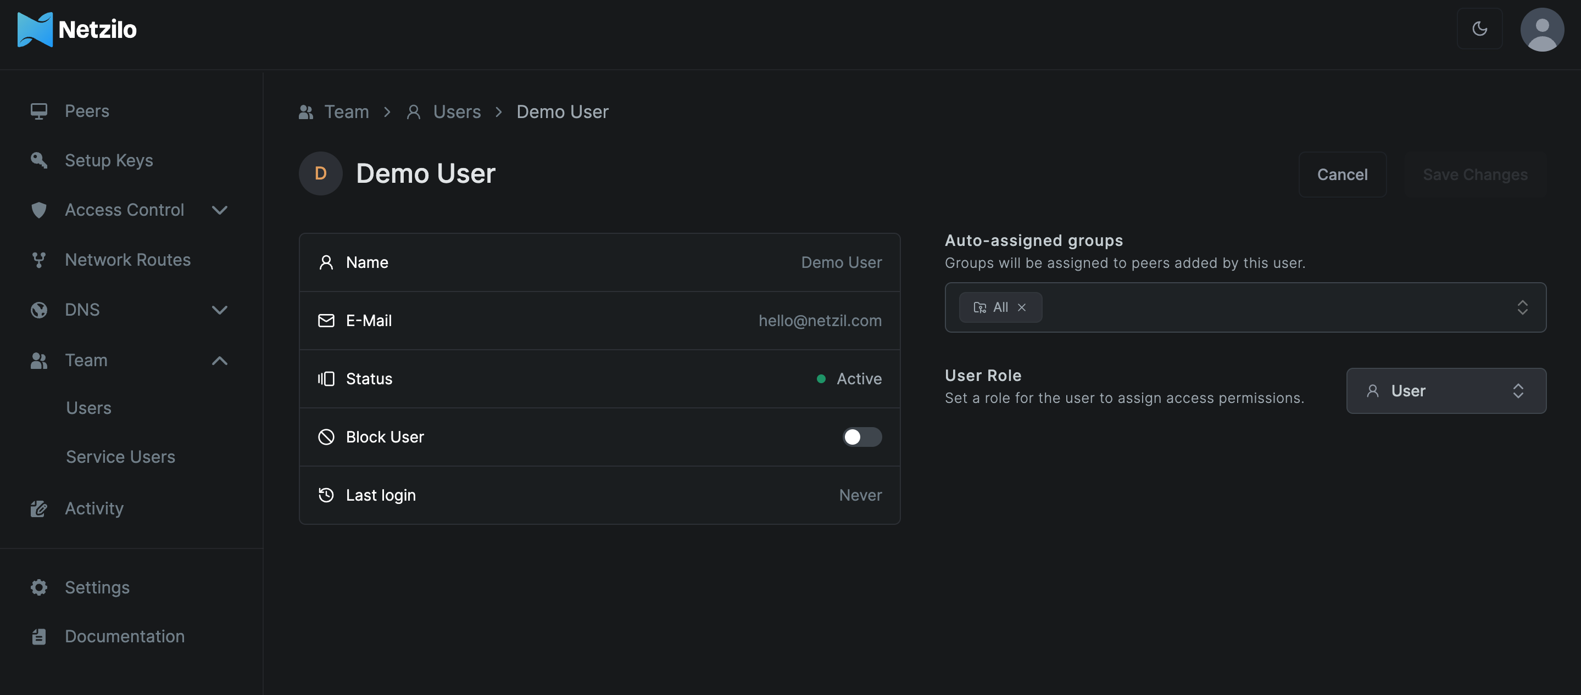Open the User role dropdown
The image size is (1581, 695).
[1446, 391]
